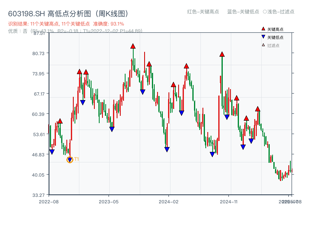The image size is (324, 243).
Task: Toggle 过滤点 visibility in the legend
Action: coord(274,45)
